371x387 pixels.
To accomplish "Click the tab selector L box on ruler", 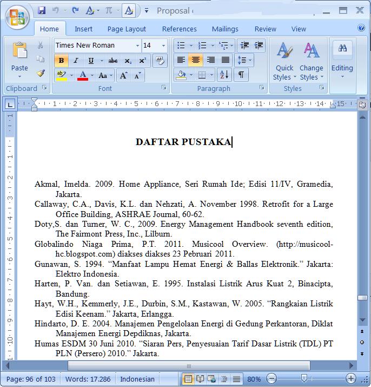I will click(10, 104).
